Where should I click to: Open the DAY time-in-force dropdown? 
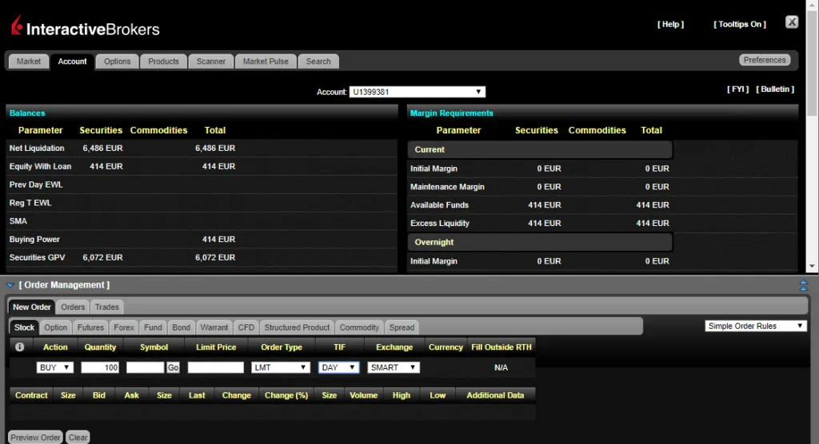coord(338,367)
